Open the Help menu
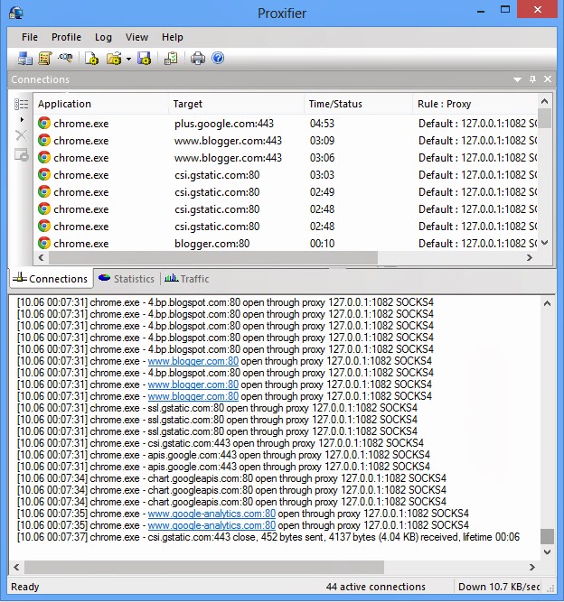564x602 pixels. [173, 37]
